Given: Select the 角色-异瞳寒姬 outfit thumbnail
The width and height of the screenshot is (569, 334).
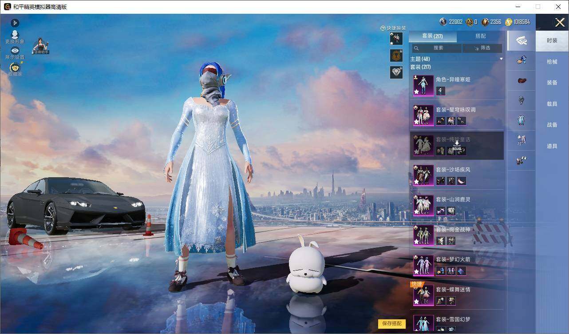Looking at the screenshot, I should [423, 85].
